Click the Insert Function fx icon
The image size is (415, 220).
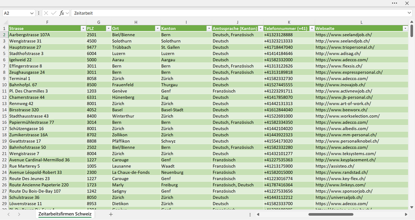click(61, 13)
